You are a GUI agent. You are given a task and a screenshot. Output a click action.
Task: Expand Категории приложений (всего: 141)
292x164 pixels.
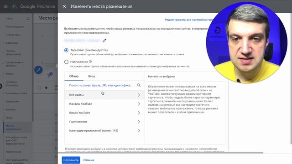coord(104,131)
